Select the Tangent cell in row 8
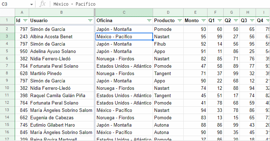The width and height of the screenshot is (270, 141). pyautogui.click(x=168, y=73)
